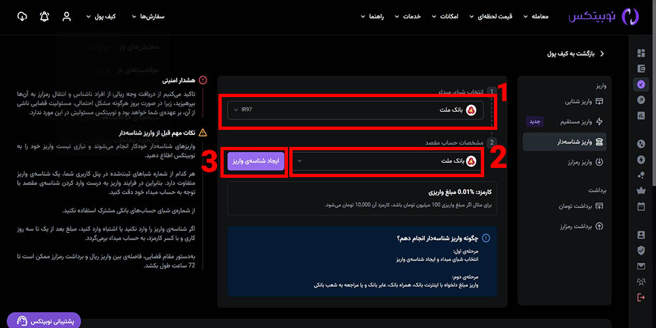Open the swap exchange icon in sidebar

[641, 144]
